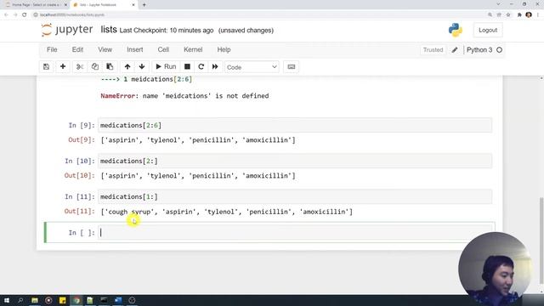
Task: Open the Help menu
Action: pyautogui.click(x=224, y=49)
